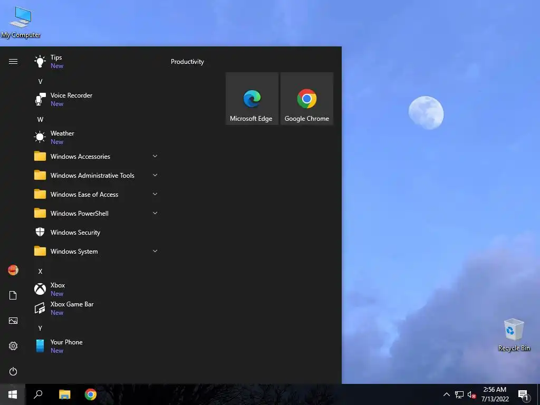This screenshot has width=540, height=405.
Task: Open the Tips app icon
Action: [x=40, y=62]
